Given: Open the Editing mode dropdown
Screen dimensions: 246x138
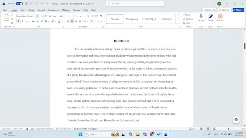Looking at the screenshot, I should (x=225, y=10).
